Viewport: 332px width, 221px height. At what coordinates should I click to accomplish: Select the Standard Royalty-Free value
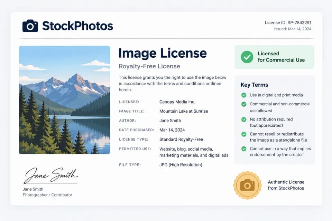click(181, 140)
